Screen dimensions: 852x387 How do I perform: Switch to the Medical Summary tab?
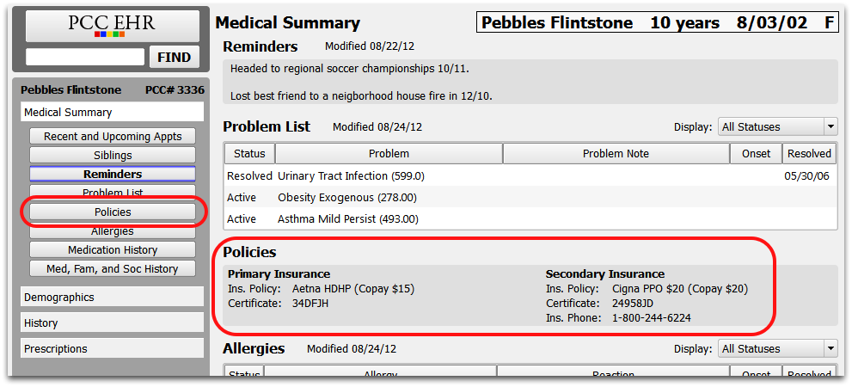click(x=113, y=113)
